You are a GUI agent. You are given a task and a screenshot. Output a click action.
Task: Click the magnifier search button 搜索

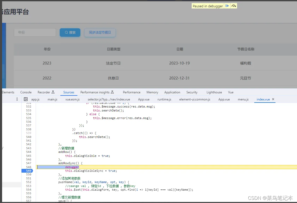point(70,32)
